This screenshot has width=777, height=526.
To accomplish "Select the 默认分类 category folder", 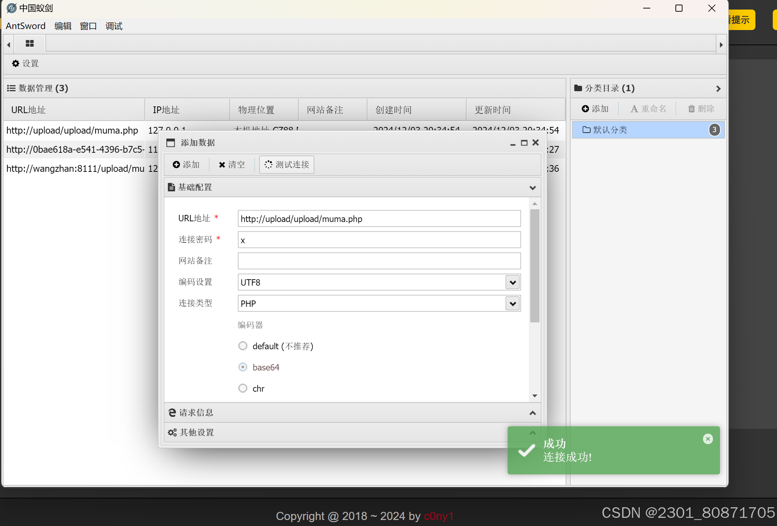I will point(610,130).
